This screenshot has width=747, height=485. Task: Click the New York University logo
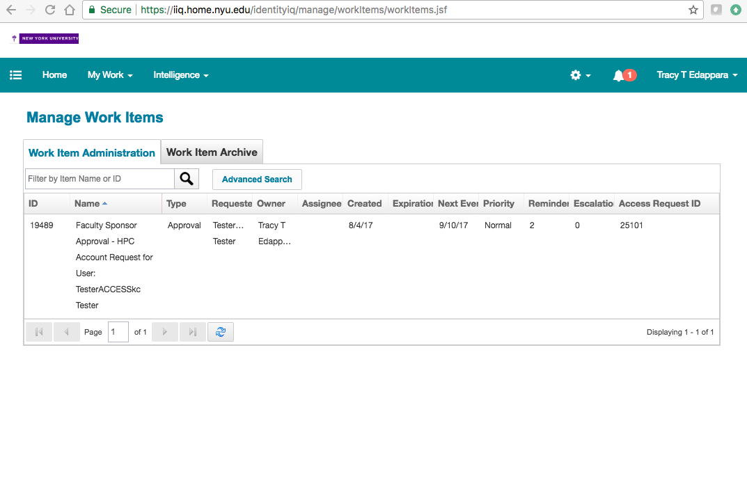pos(45,38)
